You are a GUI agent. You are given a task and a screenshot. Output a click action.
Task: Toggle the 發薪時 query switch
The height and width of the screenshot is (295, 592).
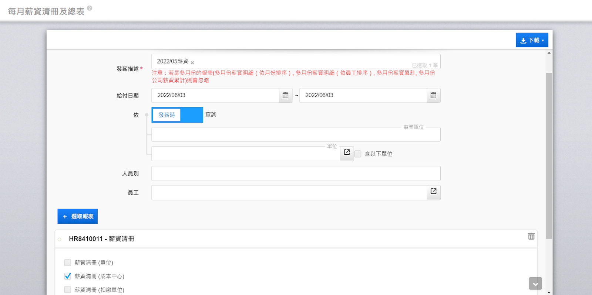click(x=177, y=115)
